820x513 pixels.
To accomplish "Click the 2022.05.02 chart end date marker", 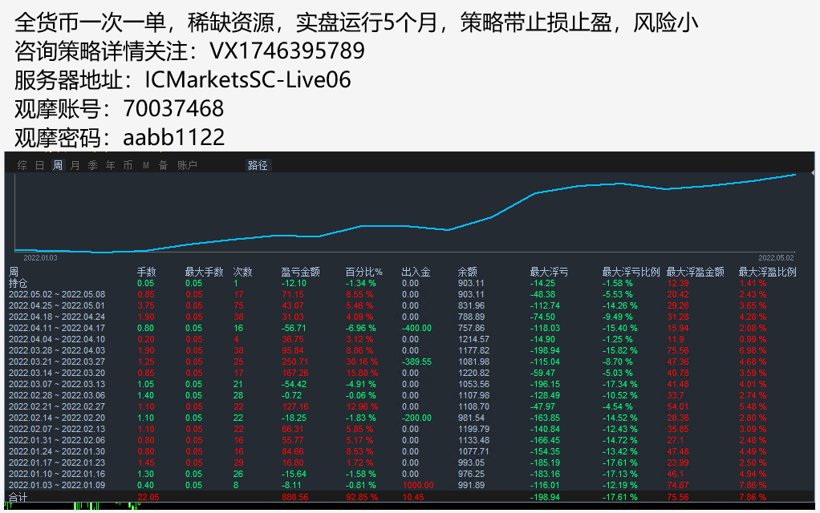I will (777, 258).
